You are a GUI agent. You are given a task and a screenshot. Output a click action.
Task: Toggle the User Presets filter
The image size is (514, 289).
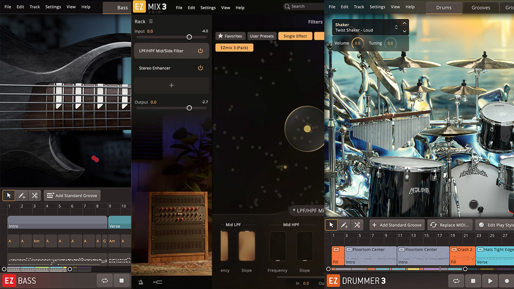tap(262, 36)
